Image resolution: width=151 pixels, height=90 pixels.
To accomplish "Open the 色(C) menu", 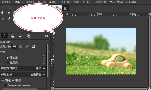I will pos(77,2).
